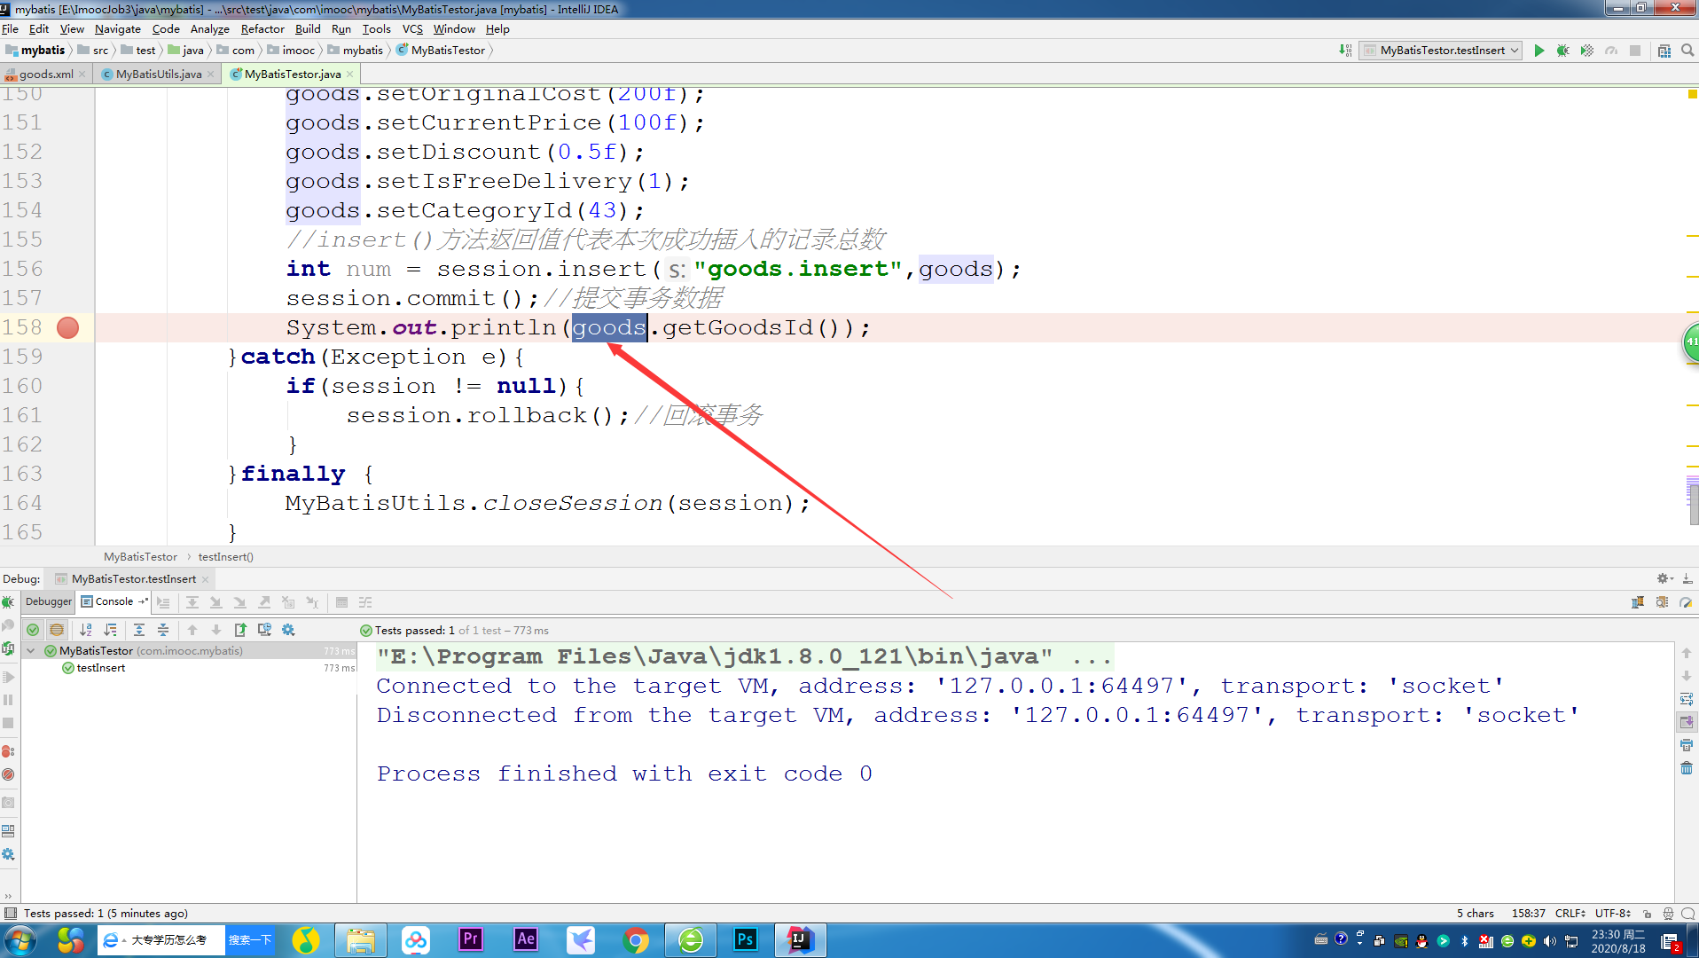Screen dimensions: 1699x958
Task: Open the Refactor menu
Action: pos(262,29)
